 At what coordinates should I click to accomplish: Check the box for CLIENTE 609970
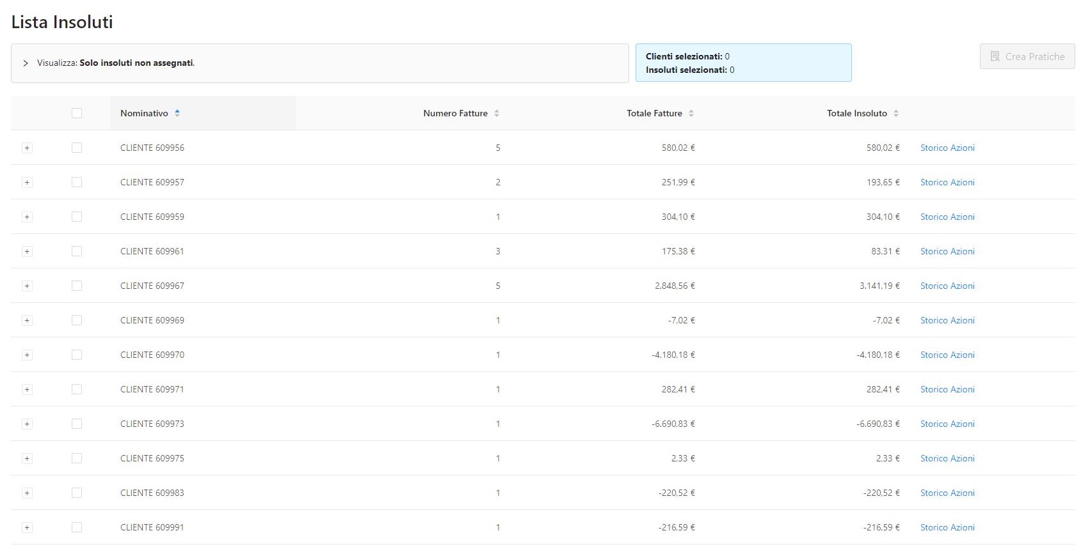[x=77, y=355]
